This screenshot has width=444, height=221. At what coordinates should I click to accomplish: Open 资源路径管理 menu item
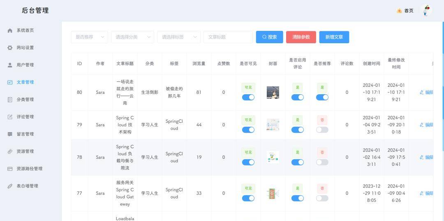30,169
